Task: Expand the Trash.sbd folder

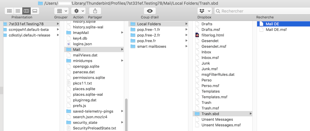Action: pyautogui.click(x=250, y=114)
